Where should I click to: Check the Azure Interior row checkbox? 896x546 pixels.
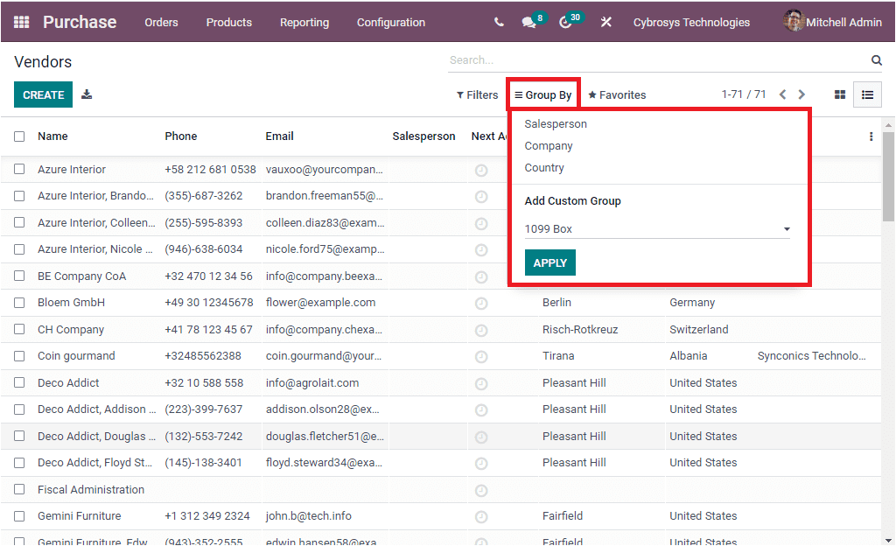[x=19, y=169]
